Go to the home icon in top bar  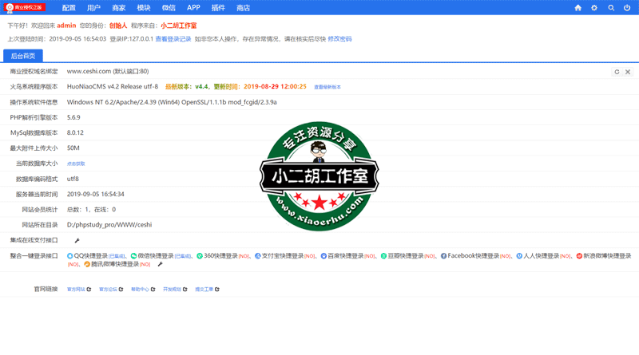click(577, 8)
